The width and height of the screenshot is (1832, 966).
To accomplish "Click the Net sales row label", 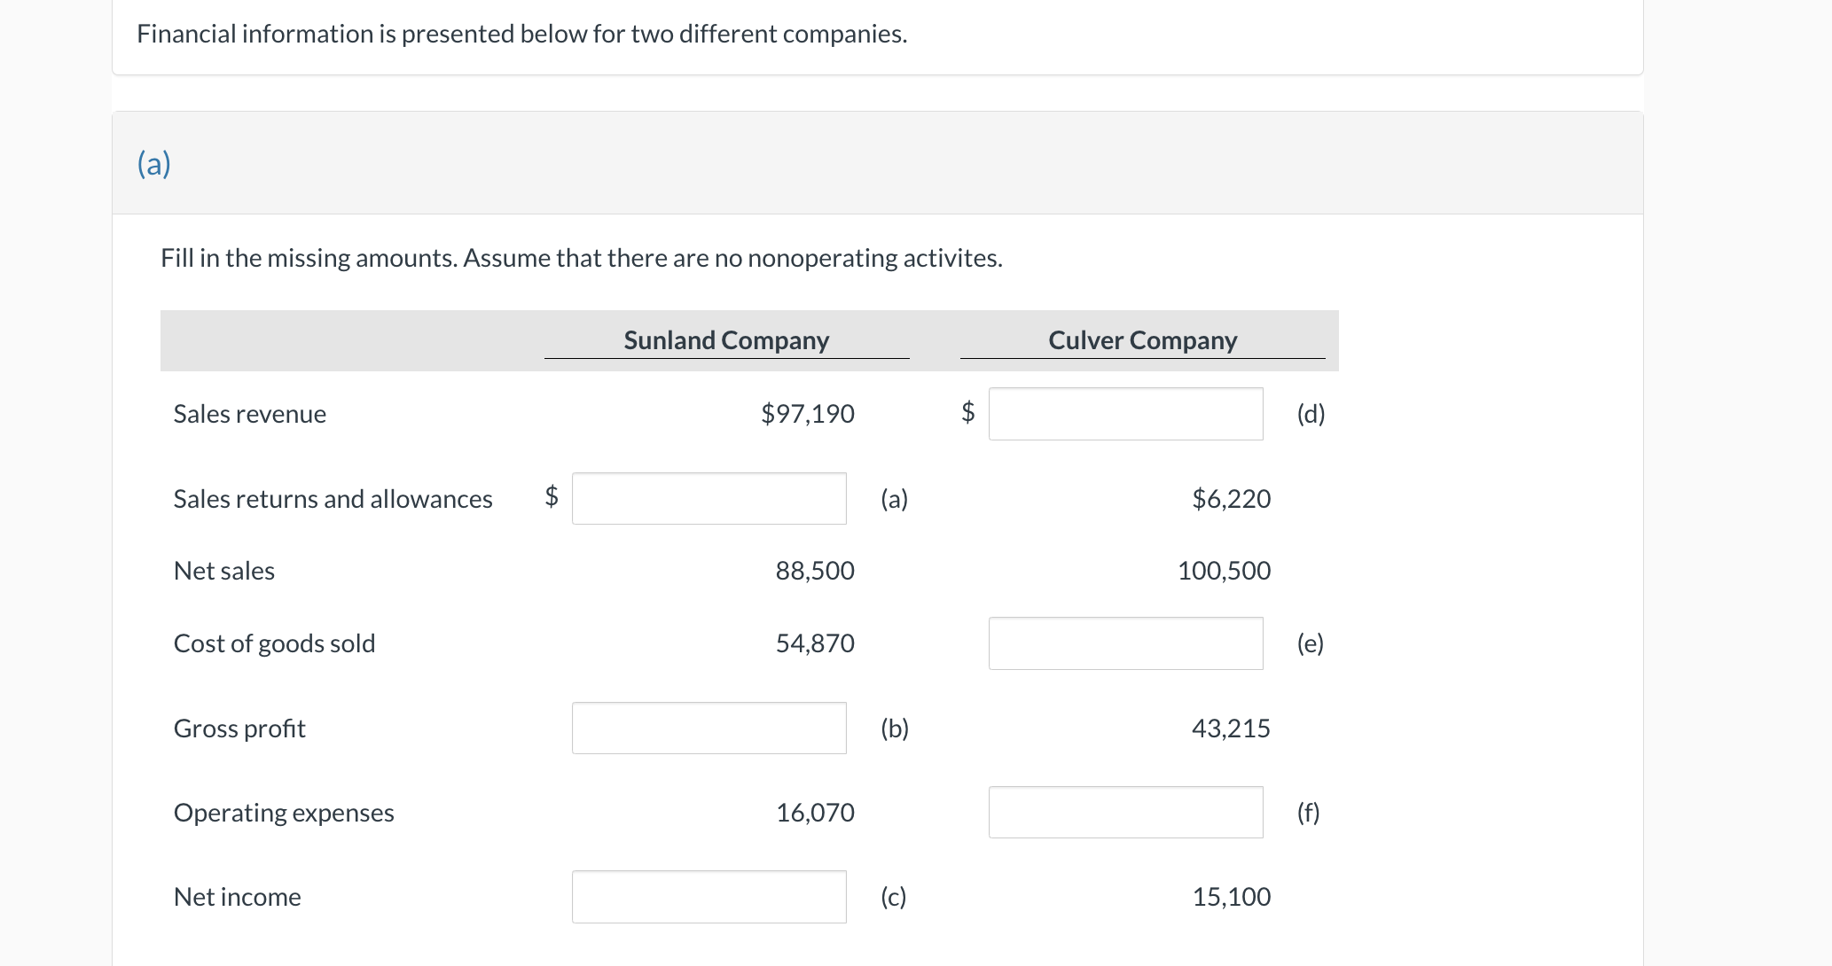I will 224,571.
